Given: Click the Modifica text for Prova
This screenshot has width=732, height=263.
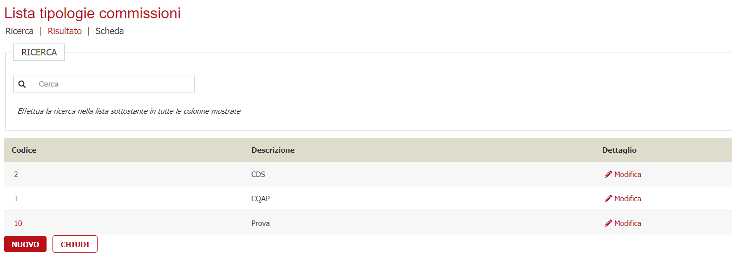Looking at the screenshot, I should pos(627,223).
